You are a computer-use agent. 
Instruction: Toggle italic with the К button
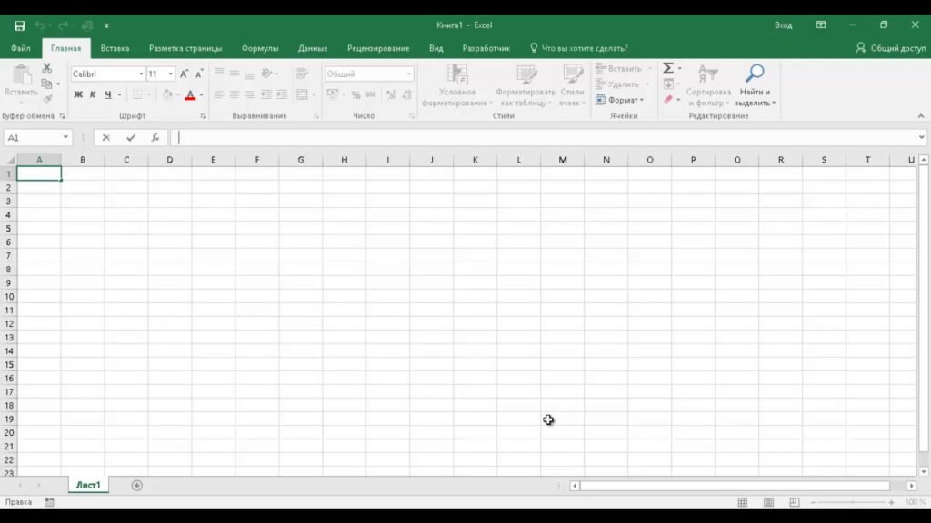coord(93,94)
